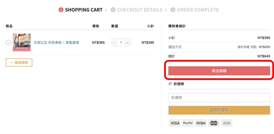Click the coupon tag icon
Screen dimensions: 274x134
point(170,84)
